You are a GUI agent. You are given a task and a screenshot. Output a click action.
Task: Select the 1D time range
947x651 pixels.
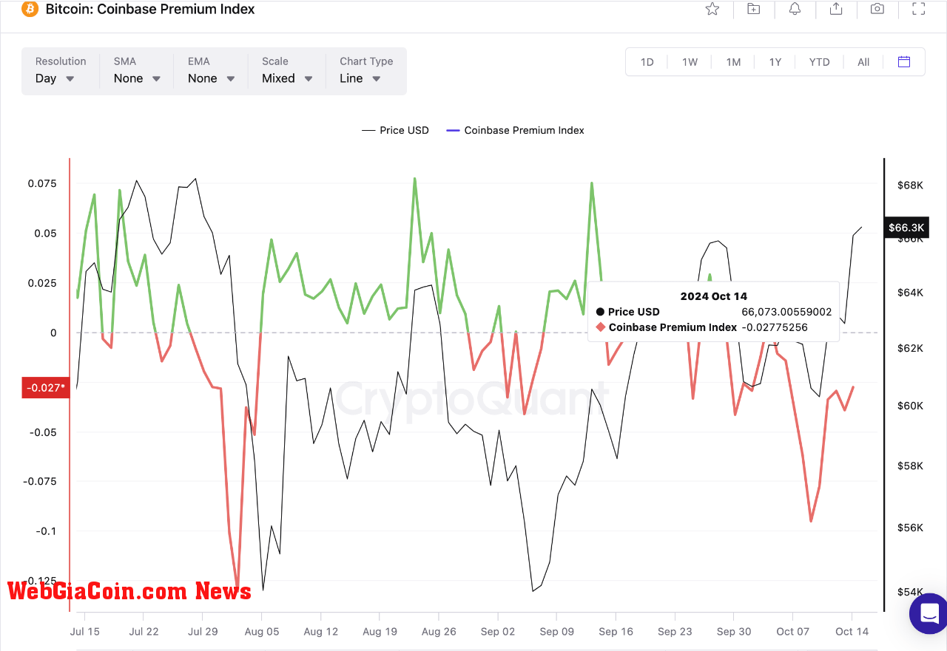point(647,62)
